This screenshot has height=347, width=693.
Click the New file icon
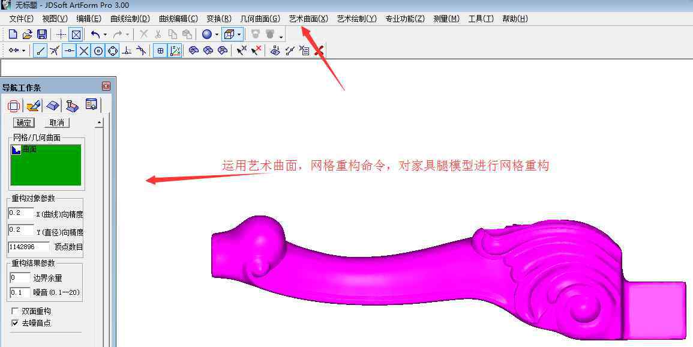tap(13, 34)
